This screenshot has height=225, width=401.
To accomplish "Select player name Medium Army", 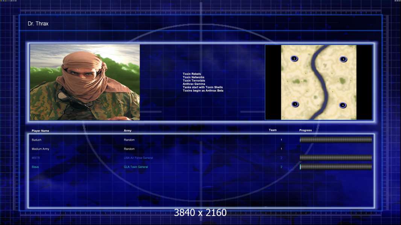I will [x=40, y=149].
